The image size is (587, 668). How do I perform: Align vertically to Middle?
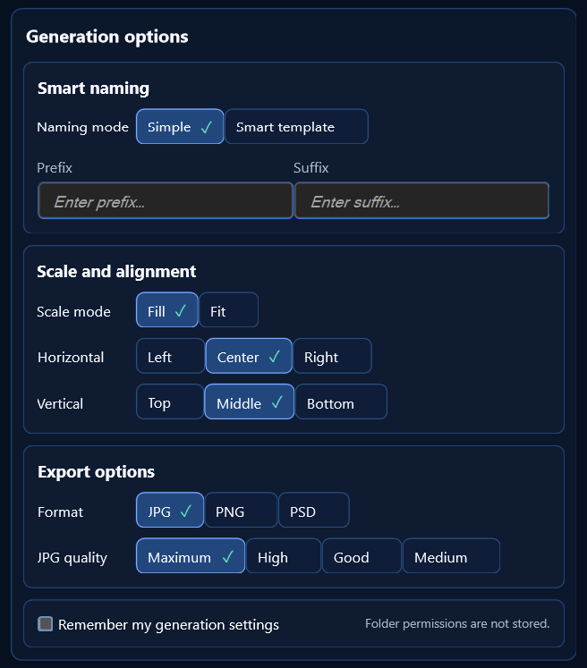250,402
